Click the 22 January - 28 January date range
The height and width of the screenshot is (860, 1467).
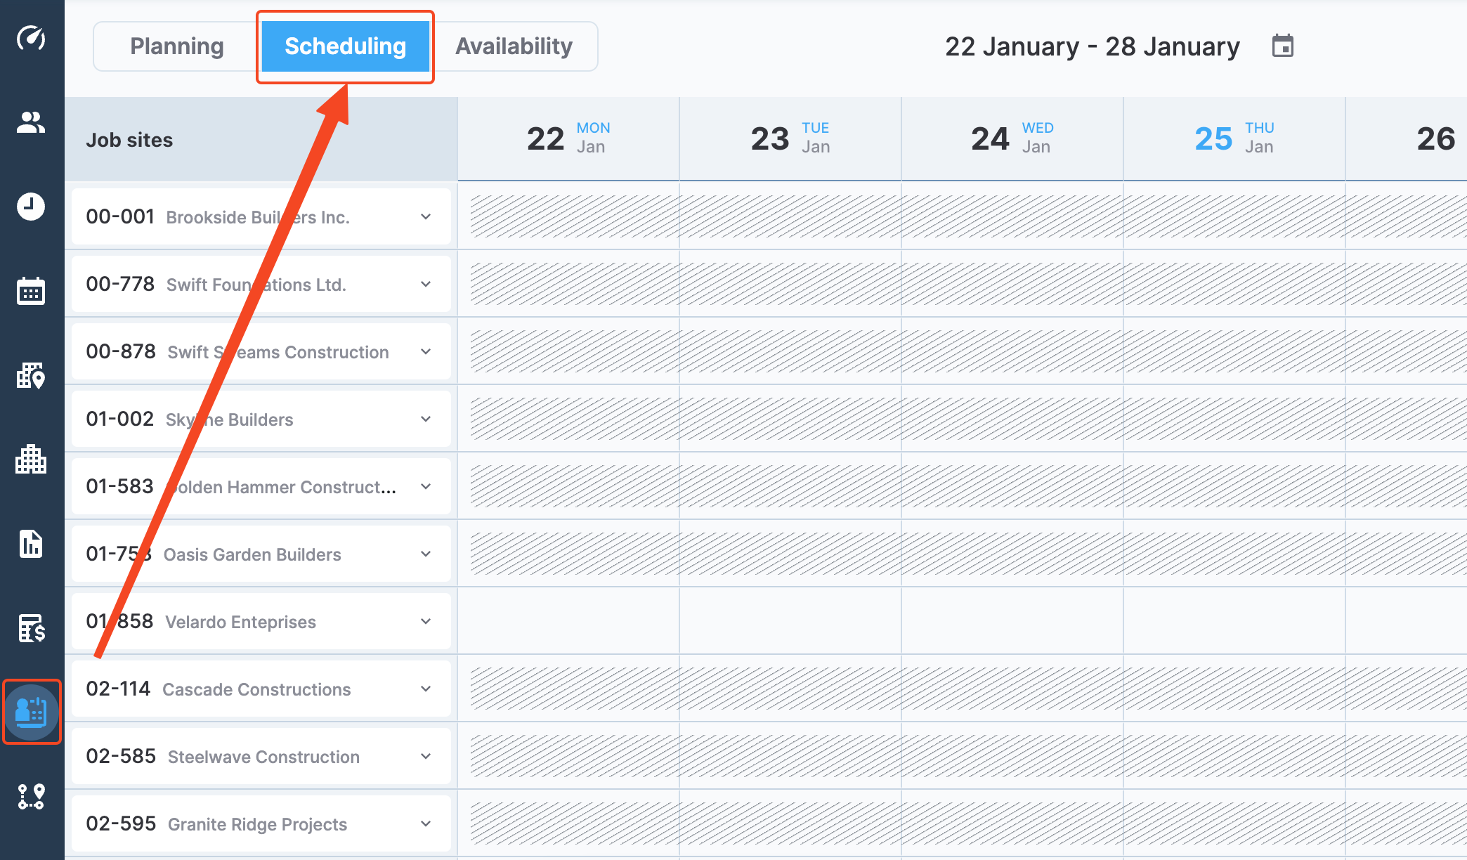click(x=1092, y=46)
